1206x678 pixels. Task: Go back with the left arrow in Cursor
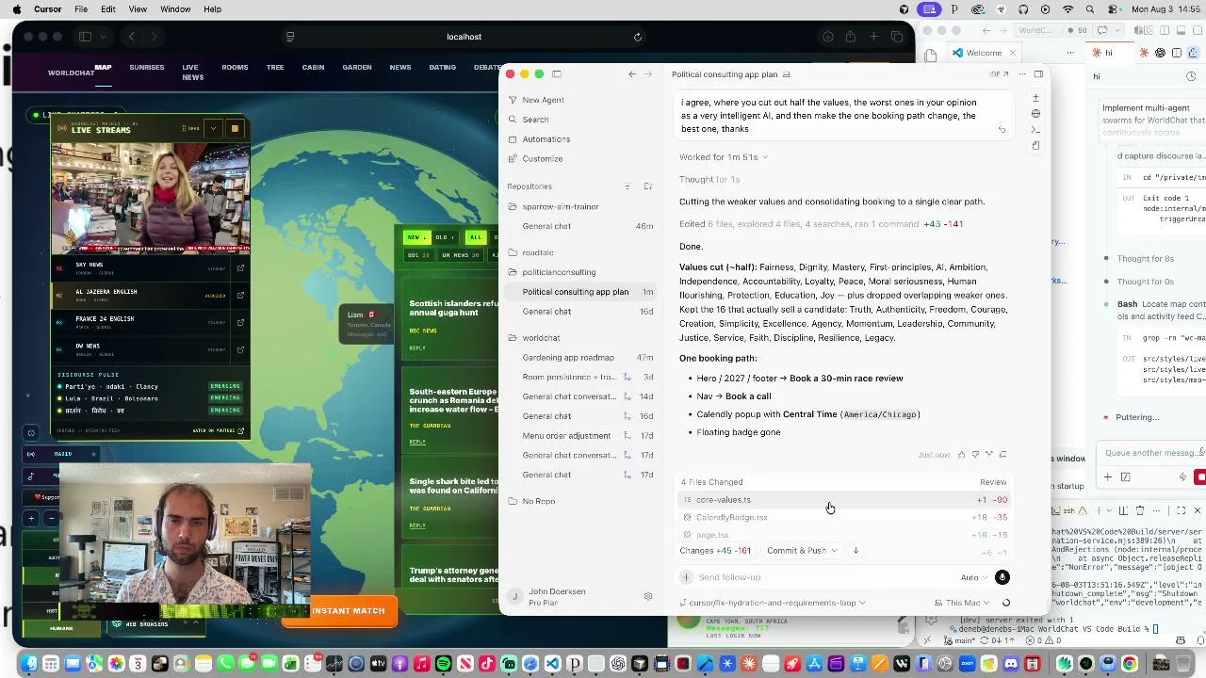[632, 74]
